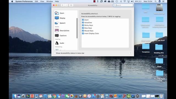Open Launchpad from the Dock
Screen dimensions: 176x99
click(x=23, y=96)
